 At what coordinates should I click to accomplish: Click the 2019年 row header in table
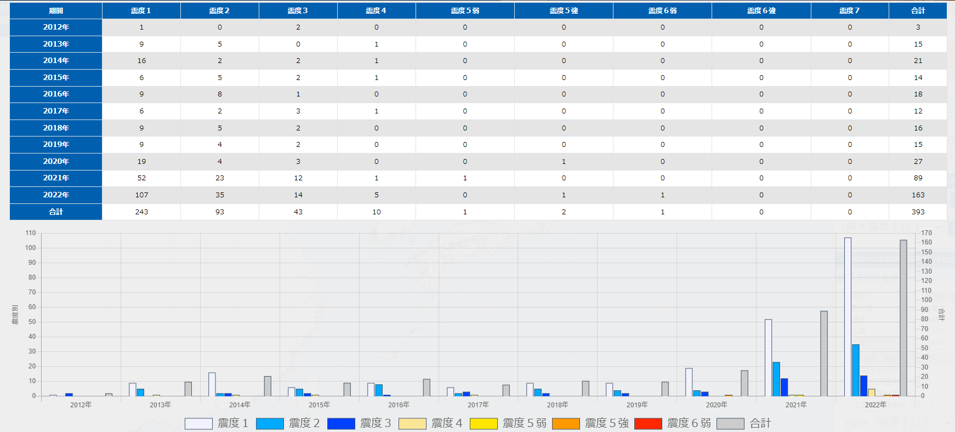(56, 144)
